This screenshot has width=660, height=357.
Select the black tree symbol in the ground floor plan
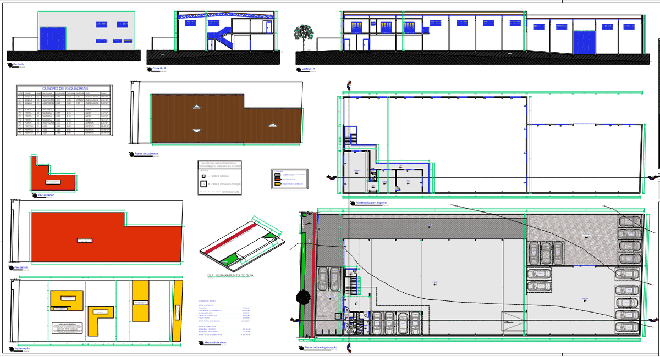coord(302,297)
